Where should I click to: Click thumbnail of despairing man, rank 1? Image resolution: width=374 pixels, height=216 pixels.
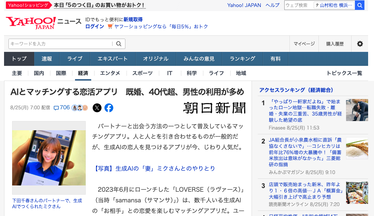pyautogui.click(x=357, y=110)
